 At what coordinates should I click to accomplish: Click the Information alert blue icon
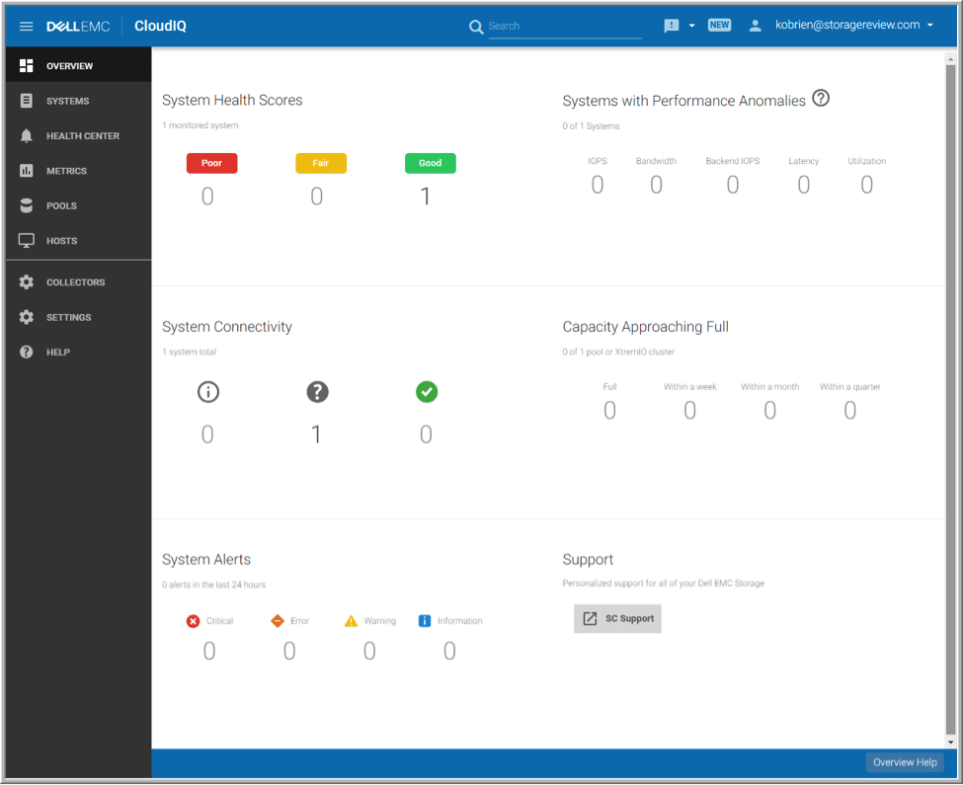[425, 620]
